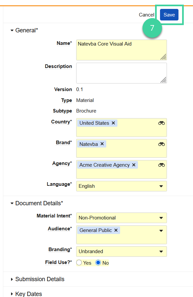This screenshot has height=297, width=193.
Task: Expand the Key Dates section
Action: coord(28,294)
